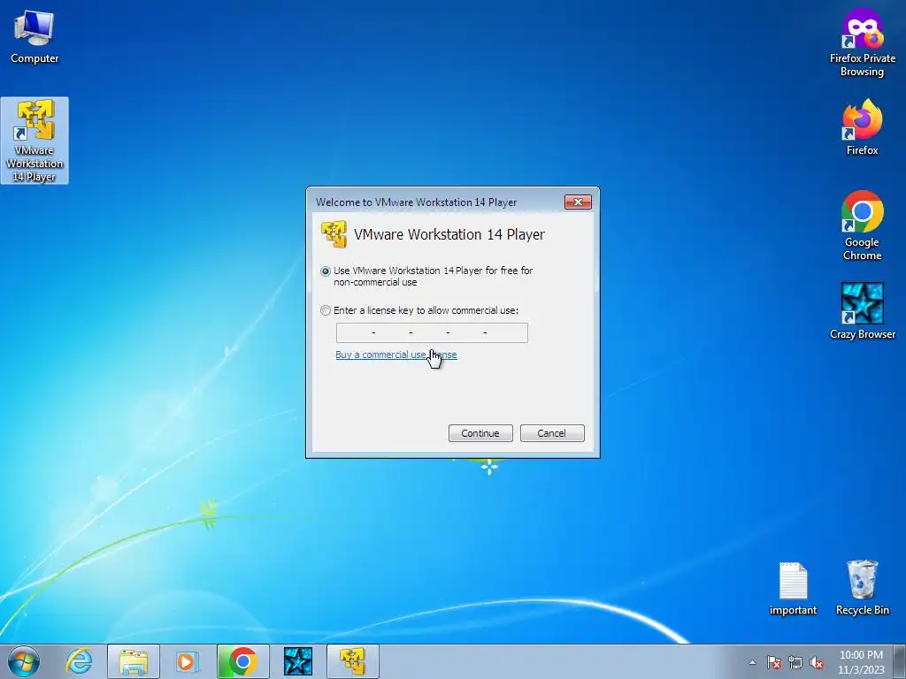
Task: Switch to Google Chrome in taskbar
Action: pos(242,661)
